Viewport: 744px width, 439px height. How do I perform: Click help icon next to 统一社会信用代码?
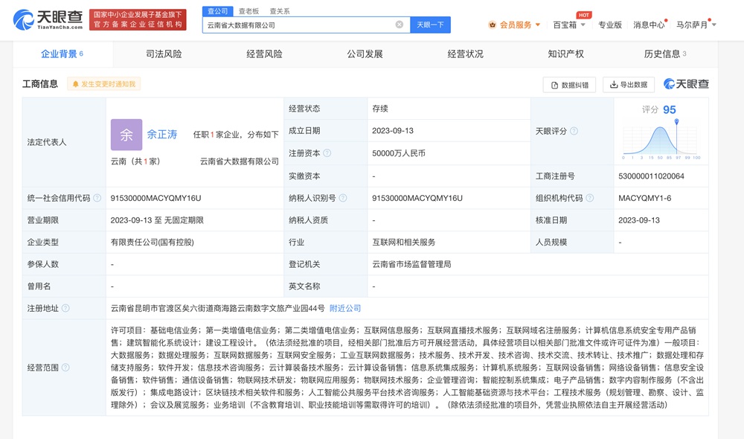pyautogui.click(x=97, y=198)
